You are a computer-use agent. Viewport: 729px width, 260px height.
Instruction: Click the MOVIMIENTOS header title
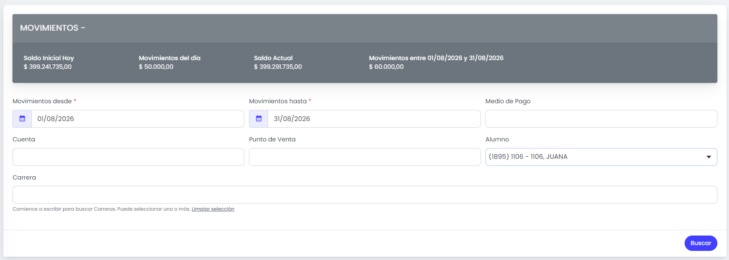[52, 28]
